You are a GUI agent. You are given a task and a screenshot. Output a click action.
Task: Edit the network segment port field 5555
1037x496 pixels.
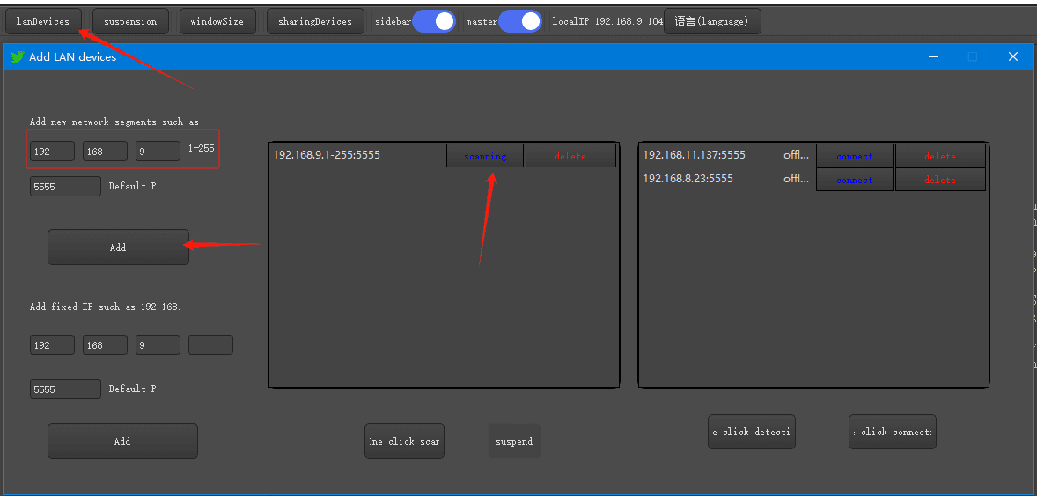(65, 187)
